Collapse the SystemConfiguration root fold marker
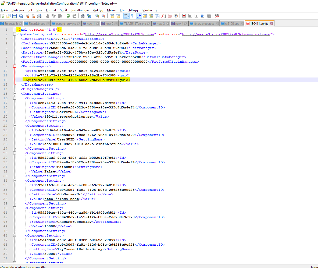This screenshot has width=318, height=268. pos(14,34)
